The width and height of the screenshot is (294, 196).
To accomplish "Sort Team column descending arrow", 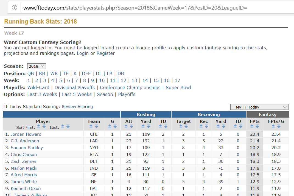I will pos(97,126).
